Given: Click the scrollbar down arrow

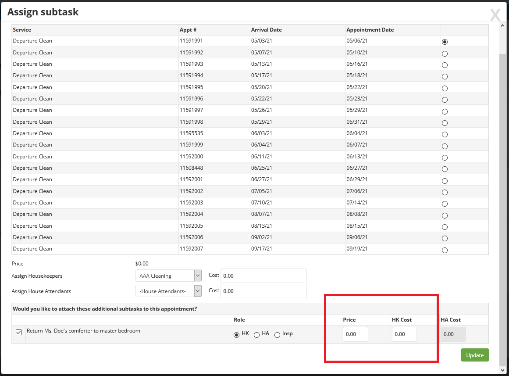Looking at the screenshot, I should tap(502, 370).
